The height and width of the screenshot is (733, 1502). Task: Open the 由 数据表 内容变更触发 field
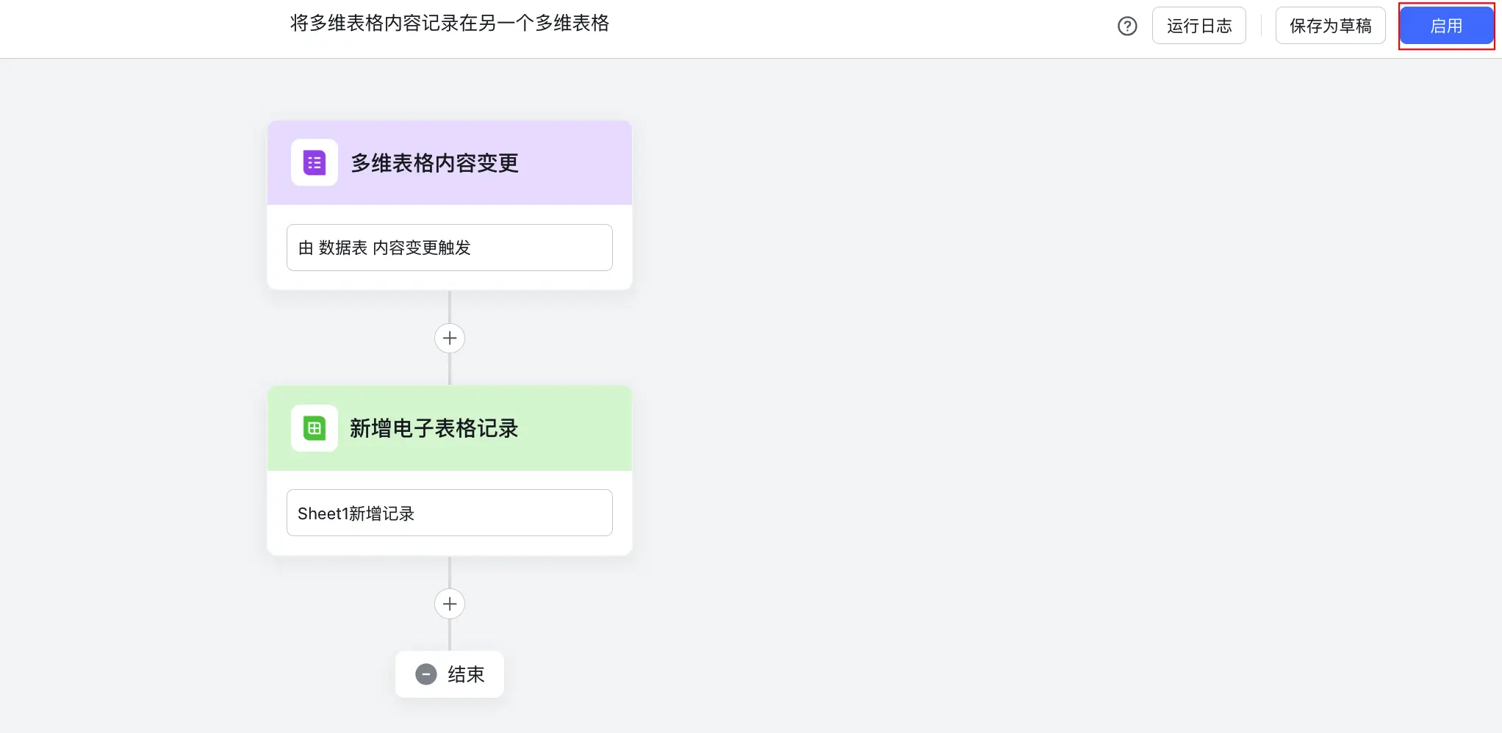450,248
